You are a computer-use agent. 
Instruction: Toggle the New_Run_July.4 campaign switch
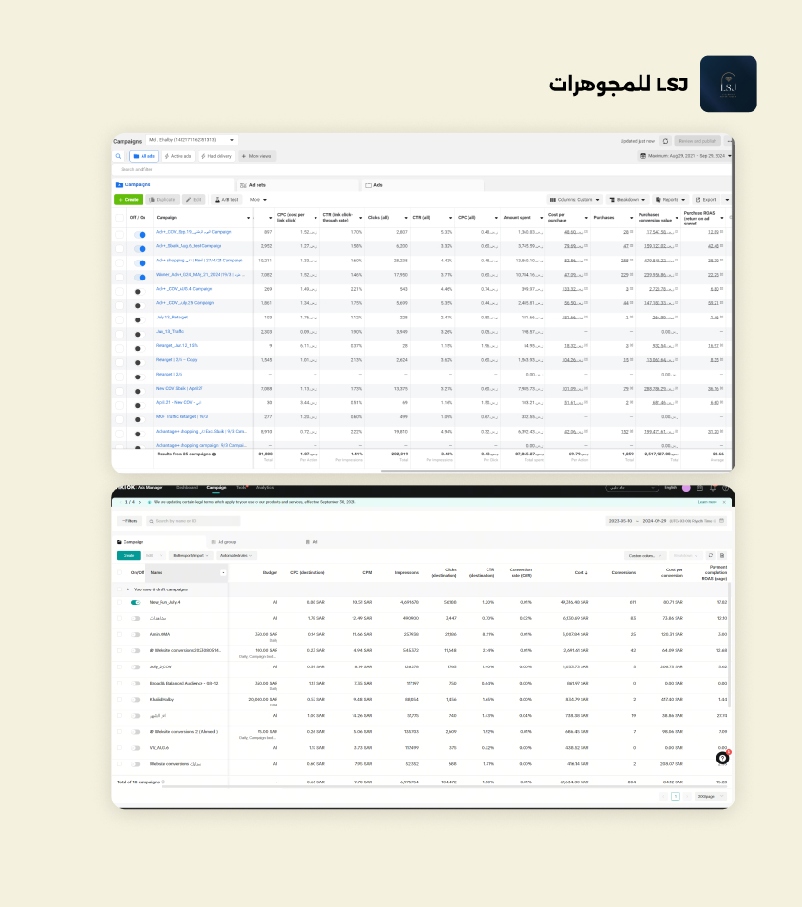135,603
